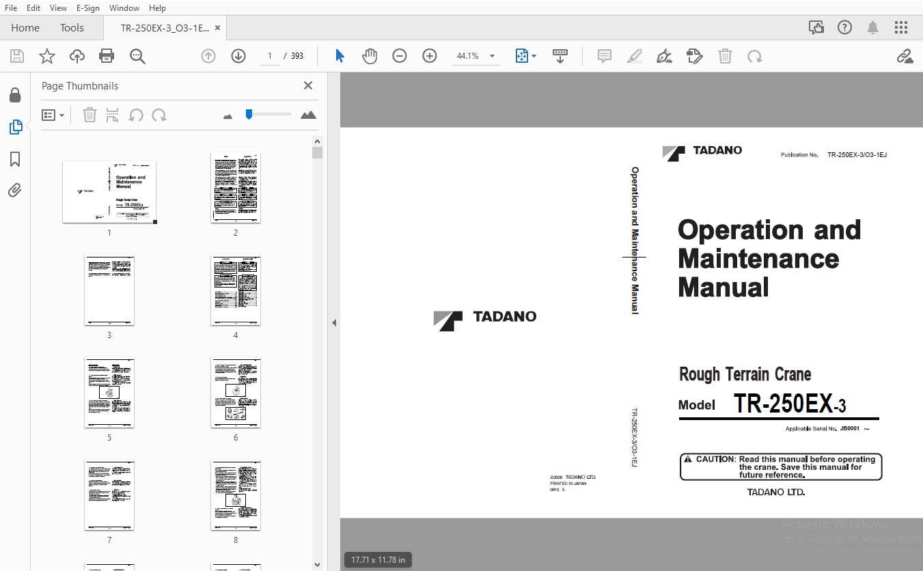Zoom out with the minus icon
Viewport: 923px width, 571px height.
tap(400, 56)
